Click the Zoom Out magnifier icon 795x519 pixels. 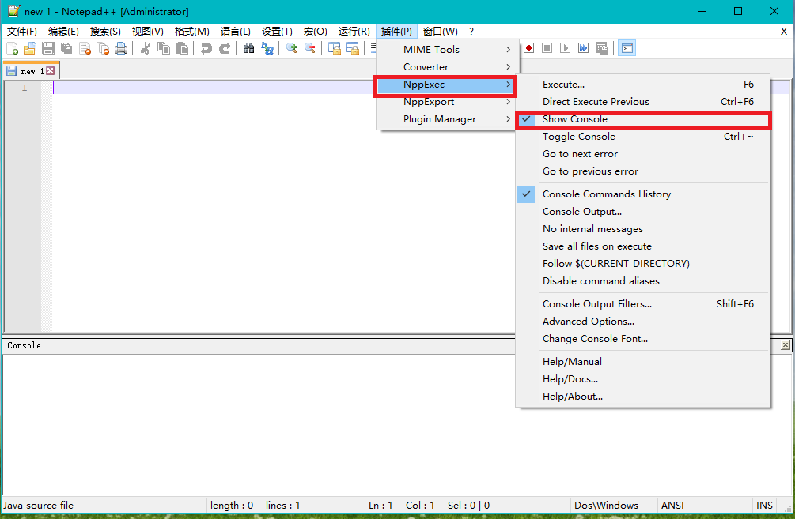(x=310, y=49)
